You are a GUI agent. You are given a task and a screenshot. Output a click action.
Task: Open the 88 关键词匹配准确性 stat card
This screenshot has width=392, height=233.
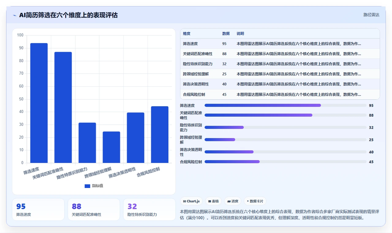click(94, 209)
